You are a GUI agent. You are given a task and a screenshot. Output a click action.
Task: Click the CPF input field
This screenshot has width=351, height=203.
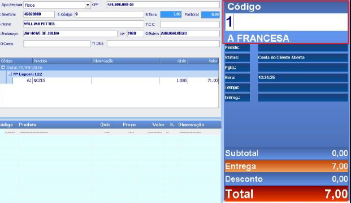[x=163, y=5]
